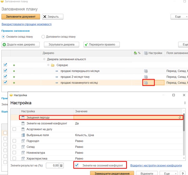Click Завершити редагування button

click(112, 173)
